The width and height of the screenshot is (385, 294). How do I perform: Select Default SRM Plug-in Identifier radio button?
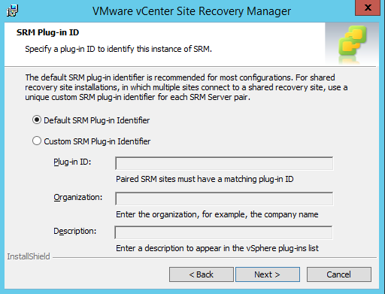pyautogui.click(x=37, y=120)
